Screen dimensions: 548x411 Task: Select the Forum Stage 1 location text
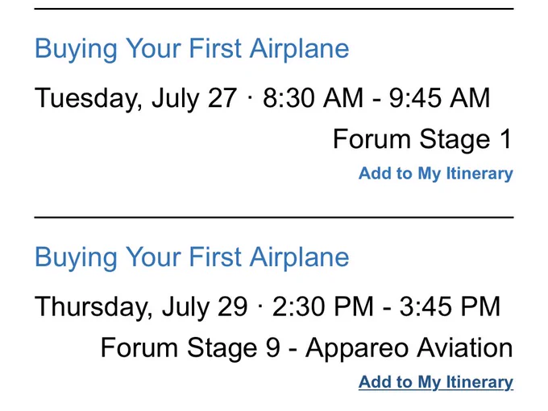click(x=422, y=140)
